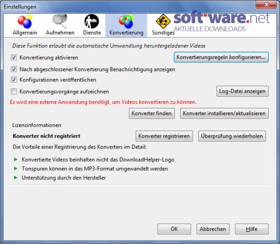Image resolution: width=280 pixels, height=244 pixels.
Task: Open Konvertierungsregeln konfigurieren dialog
Action: coord(221,57)
